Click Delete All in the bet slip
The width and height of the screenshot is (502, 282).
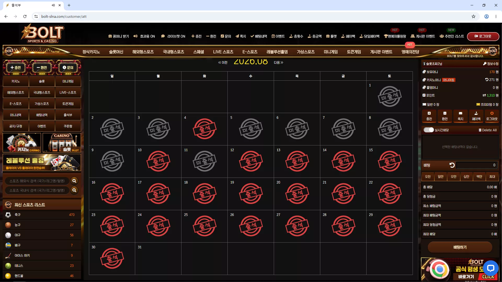(488, 130)
